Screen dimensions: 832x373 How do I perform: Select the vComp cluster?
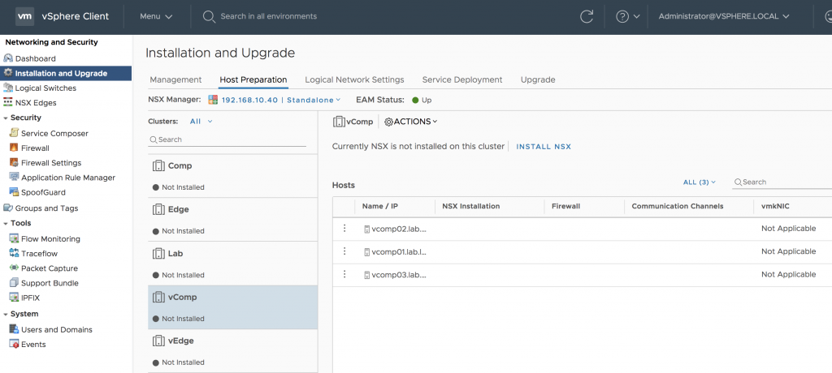click(x=233, y=307)
